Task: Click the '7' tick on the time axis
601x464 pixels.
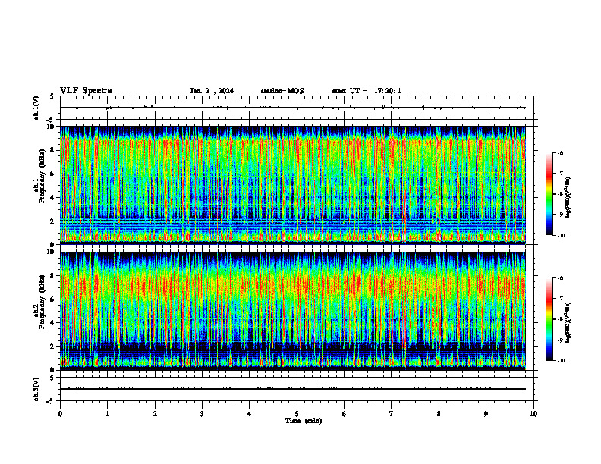Action: click(x=392, y=414)
